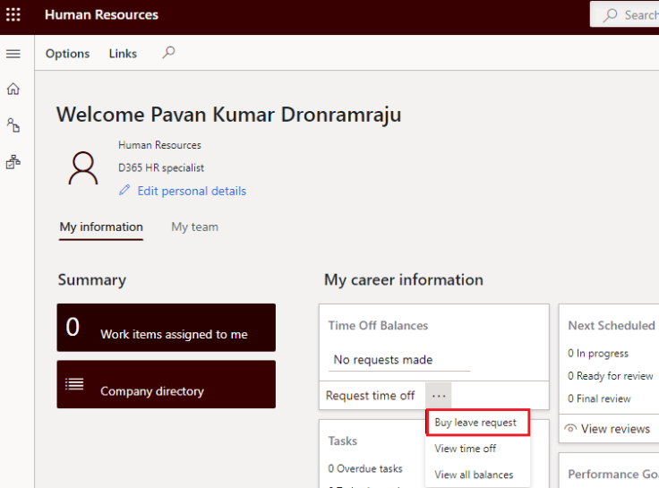This screenshot has height=488, width=659.
Task: Expand the hamburger navigation menu
Action: point(13,54)
